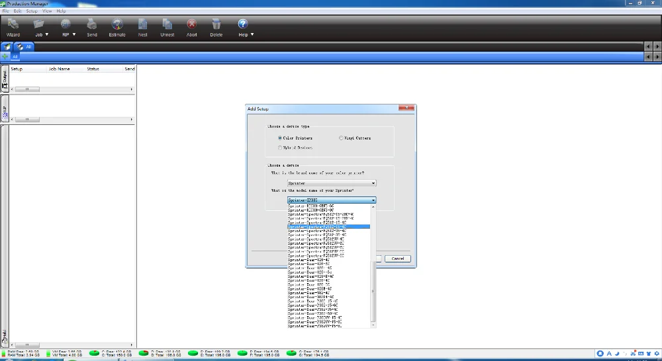This screenshot has width=662, height=361.
Task: Click the job list horizontal scrollbar thumb
Action: (27, 89)
